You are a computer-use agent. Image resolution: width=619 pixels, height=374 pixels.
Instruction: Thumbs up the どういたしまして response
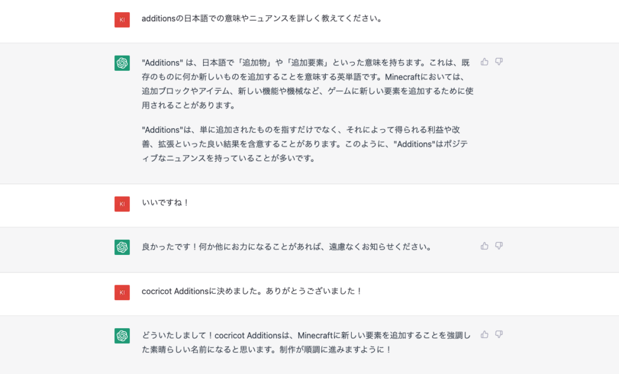tap(484, 335)
